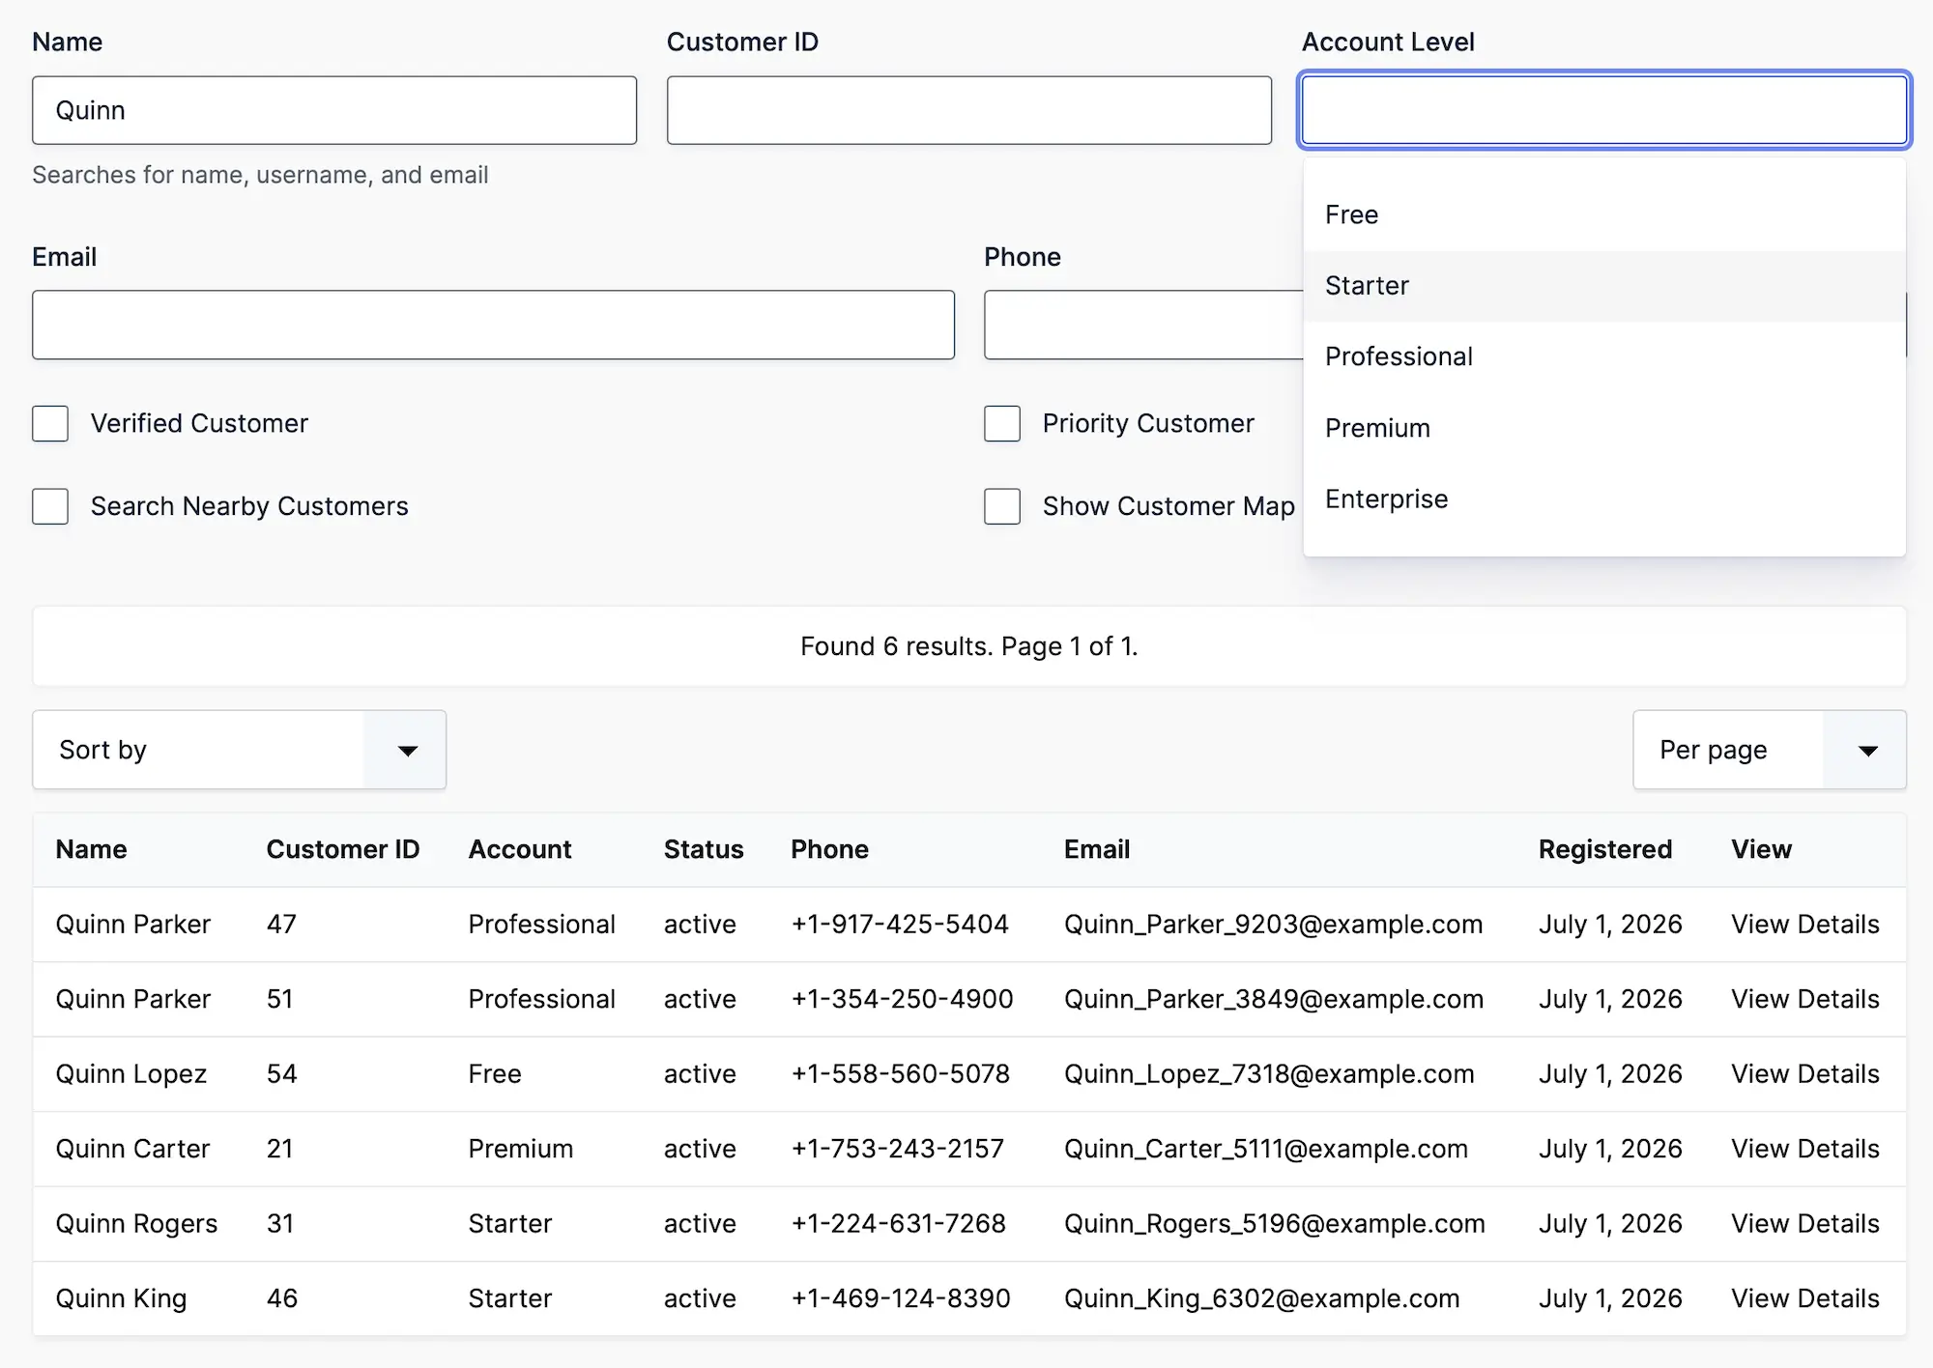1933x1368 pixels.
Task: Click the Customer ID column header
Action: 343,849
